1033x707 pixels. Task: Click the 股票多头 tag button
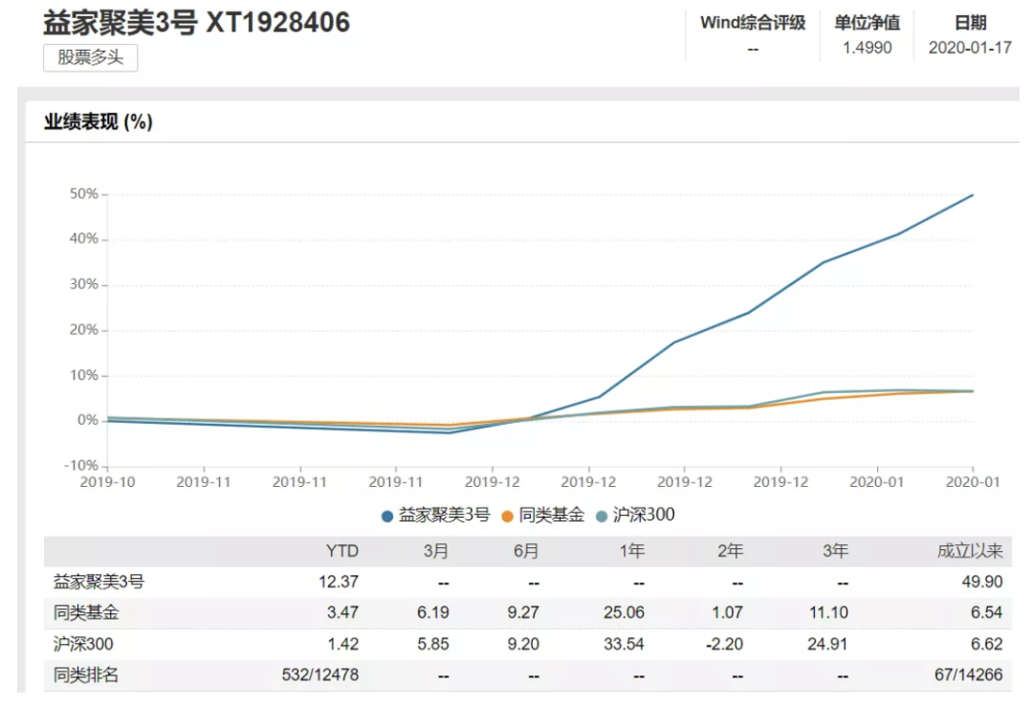tap(90, 58)
